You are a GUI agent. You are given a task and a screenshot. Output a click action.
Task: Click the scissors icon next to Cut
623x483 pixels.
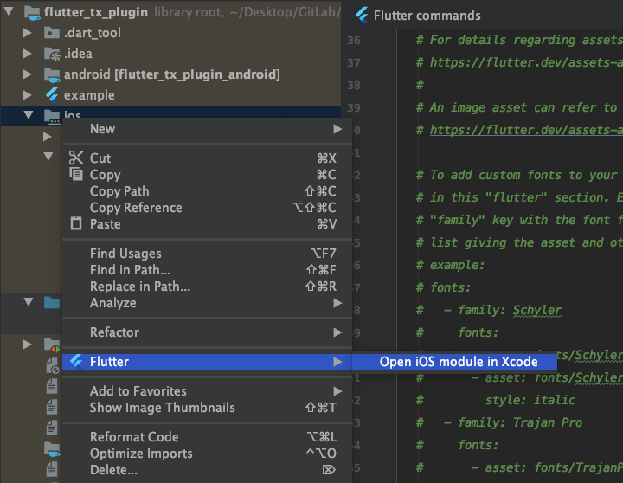pos(76,158)
